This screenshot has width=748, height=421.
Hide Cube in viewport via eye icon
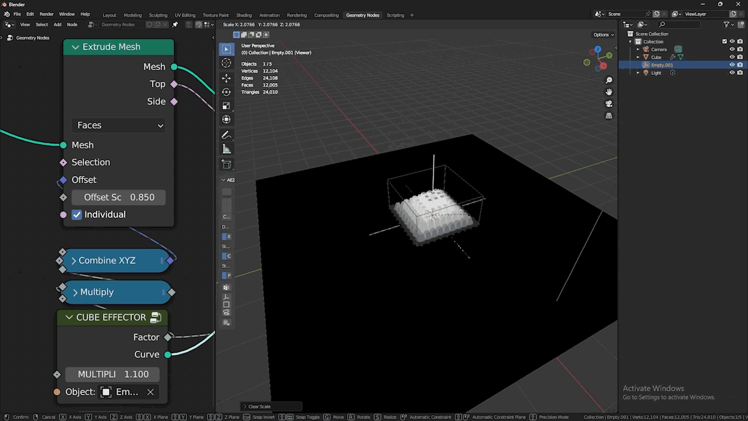click(x=732, y=57)
